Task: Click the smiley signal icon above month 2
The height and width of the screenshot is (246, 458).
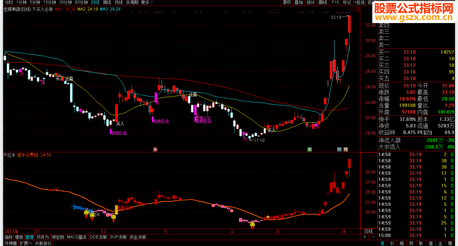Action: pos(253,225)
